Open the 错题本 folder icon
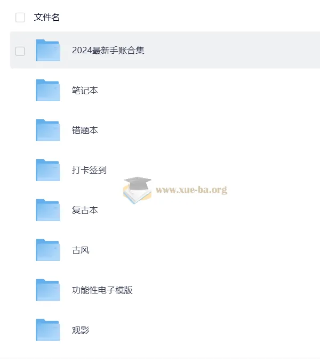The image size is (320, 359). (48, 130)
